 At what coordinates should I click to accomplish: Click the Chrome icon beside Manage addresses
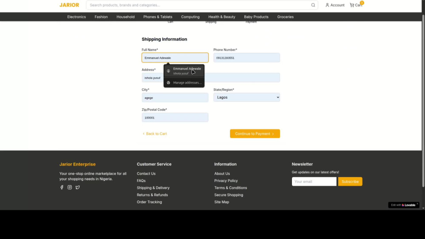[x=168, y=82]
